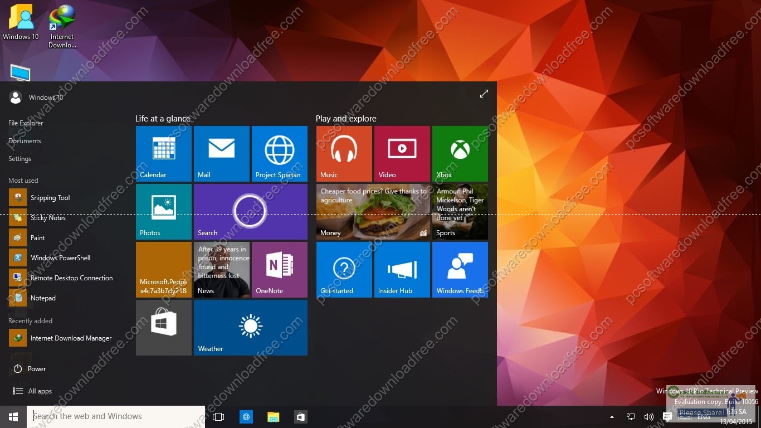Viewport: 761px width, 428px height.
Task: Open the Cortana Search tile
Action: pyautogui.click(x=251, y=212)
